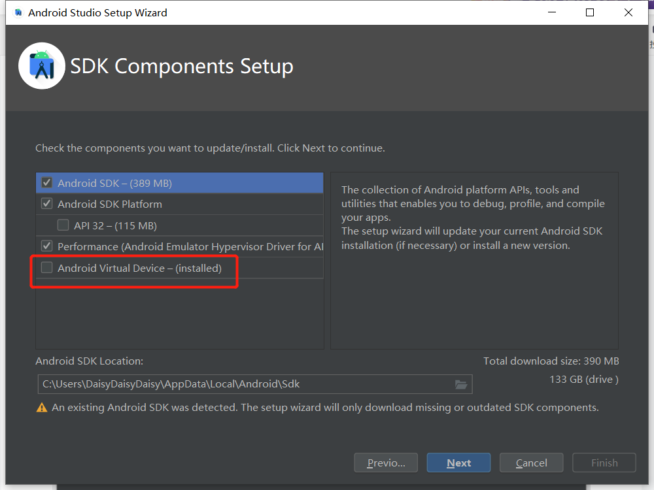Select the 'Android SDK – (389 MB)' row
Image resolution: width=654 pixels, height=490 pixels.
180,183
